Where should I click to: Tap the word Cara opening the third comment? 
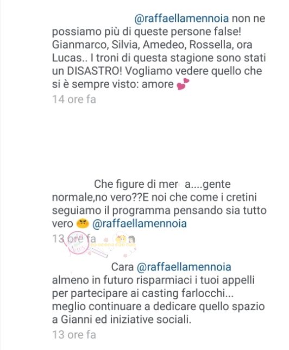click(x=122, y=267)
